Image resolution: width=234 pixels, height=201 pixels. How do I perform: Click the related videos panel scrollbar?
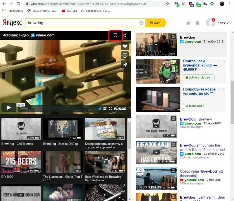129,135
